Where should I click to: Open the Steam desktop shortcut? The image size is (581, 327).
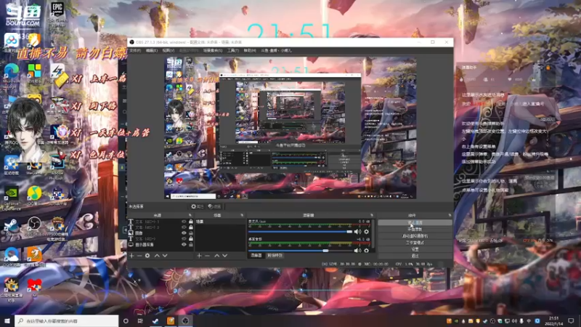pos(12,227)
